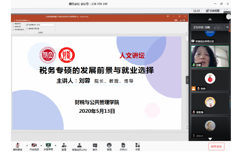Collapse the PowerPoint ribbon with small caret
This screenshot has width=243, height=152.
click(x=186, y=32)
